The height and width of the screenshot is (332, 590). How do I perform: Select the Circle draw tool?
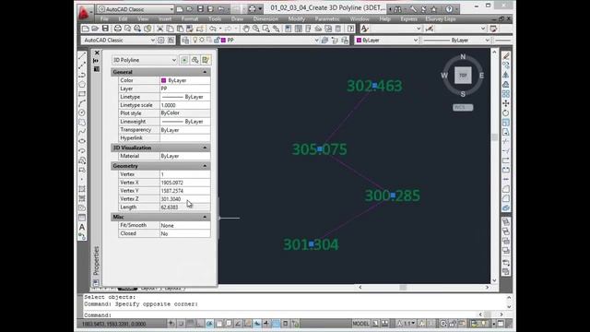click(x=82, y=113)
